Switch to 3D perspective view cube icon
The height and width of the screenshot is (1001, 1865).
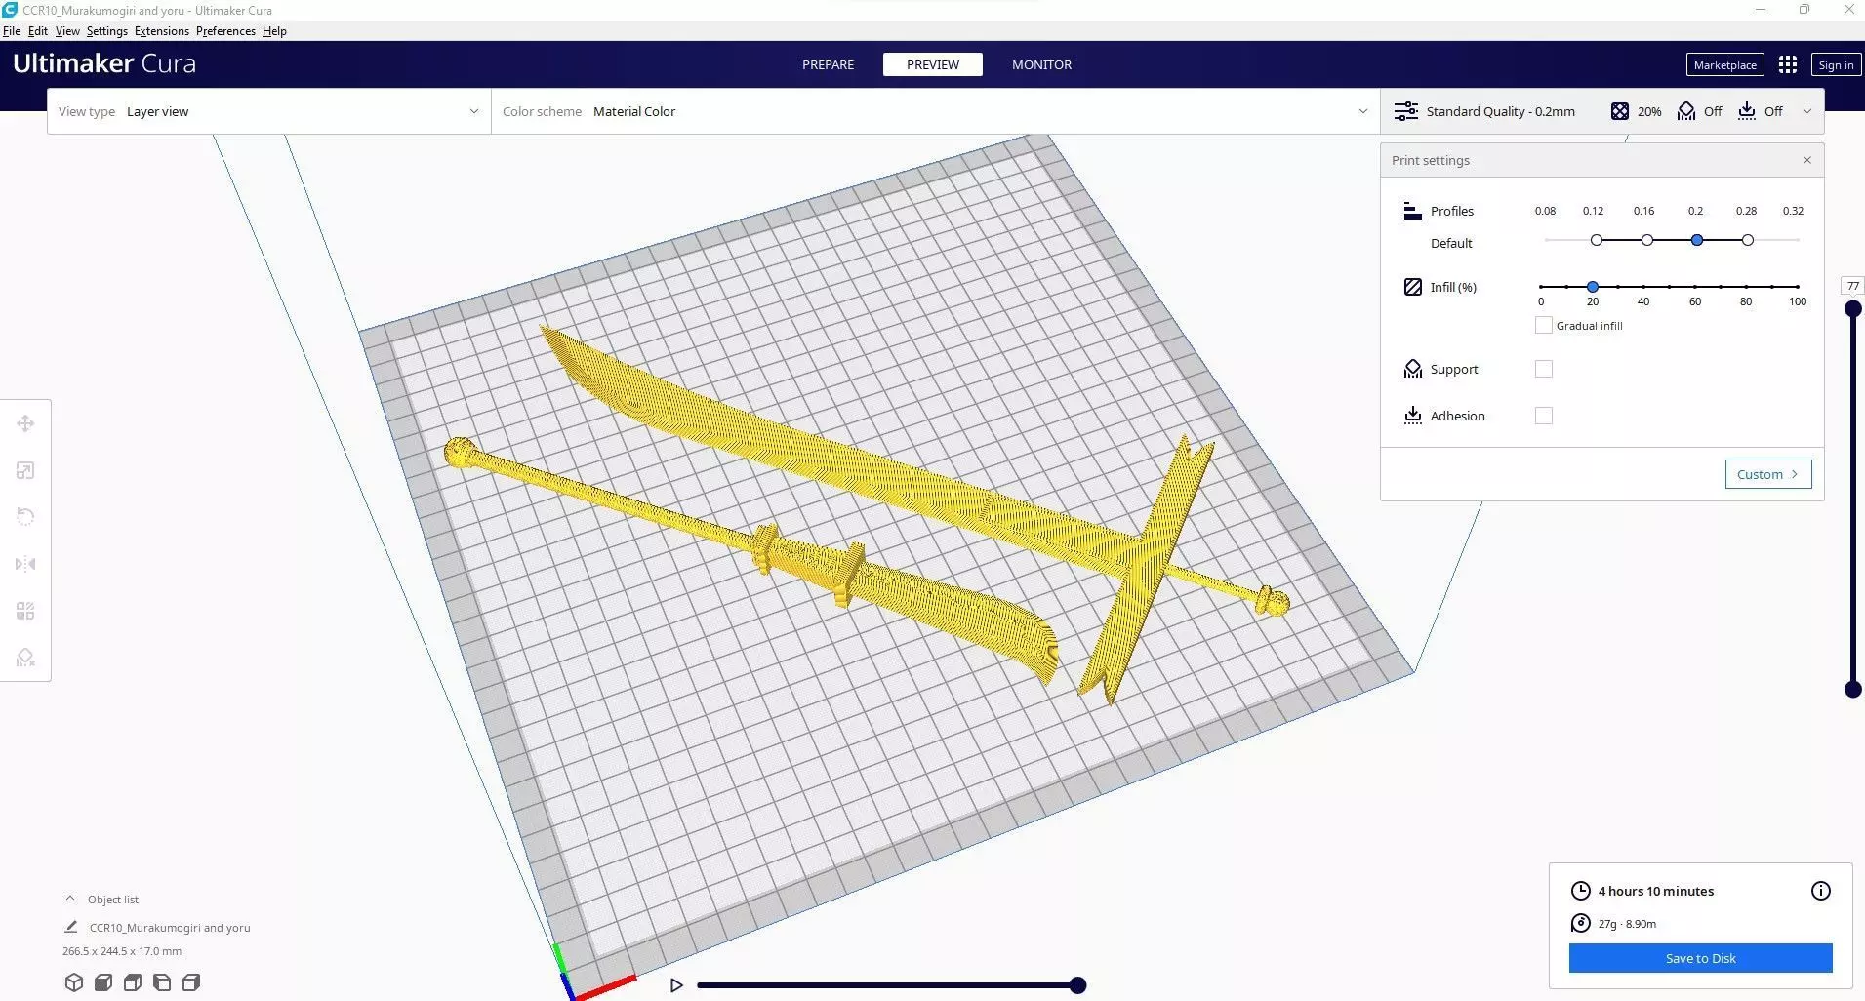pos(74,982)
